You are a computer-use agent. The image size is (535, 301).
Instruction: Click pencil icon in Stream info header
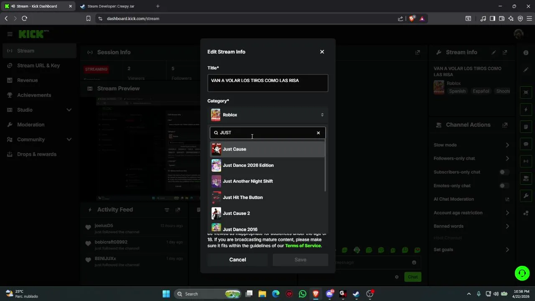point(494,52)
